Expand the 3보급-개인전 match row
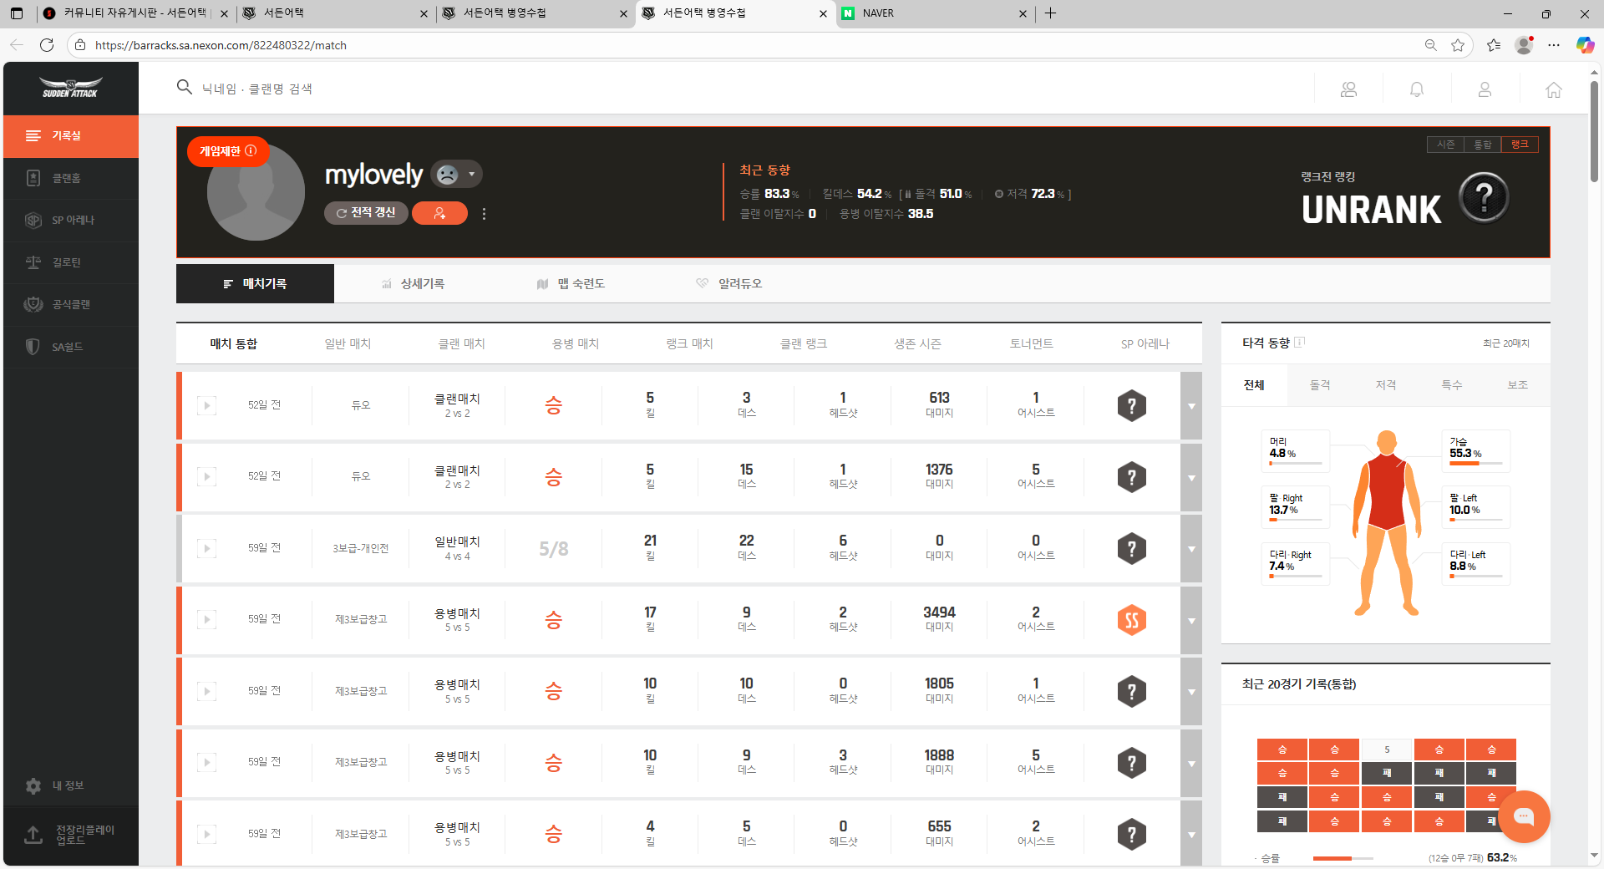 pos(1191,549)
